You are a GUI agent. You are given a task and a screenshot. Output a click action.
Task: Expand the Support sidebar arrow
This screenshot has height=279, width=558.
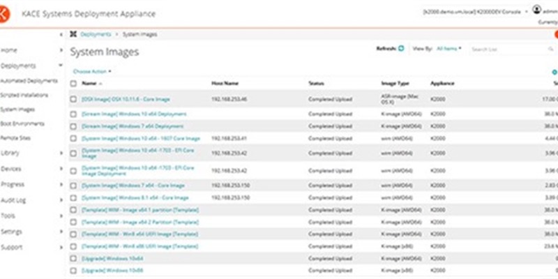pos(61,247)
